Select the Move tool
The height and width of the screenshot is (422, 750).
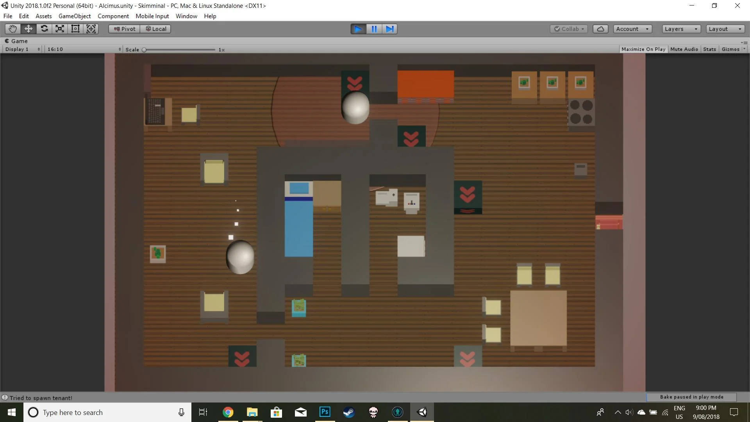28,29
